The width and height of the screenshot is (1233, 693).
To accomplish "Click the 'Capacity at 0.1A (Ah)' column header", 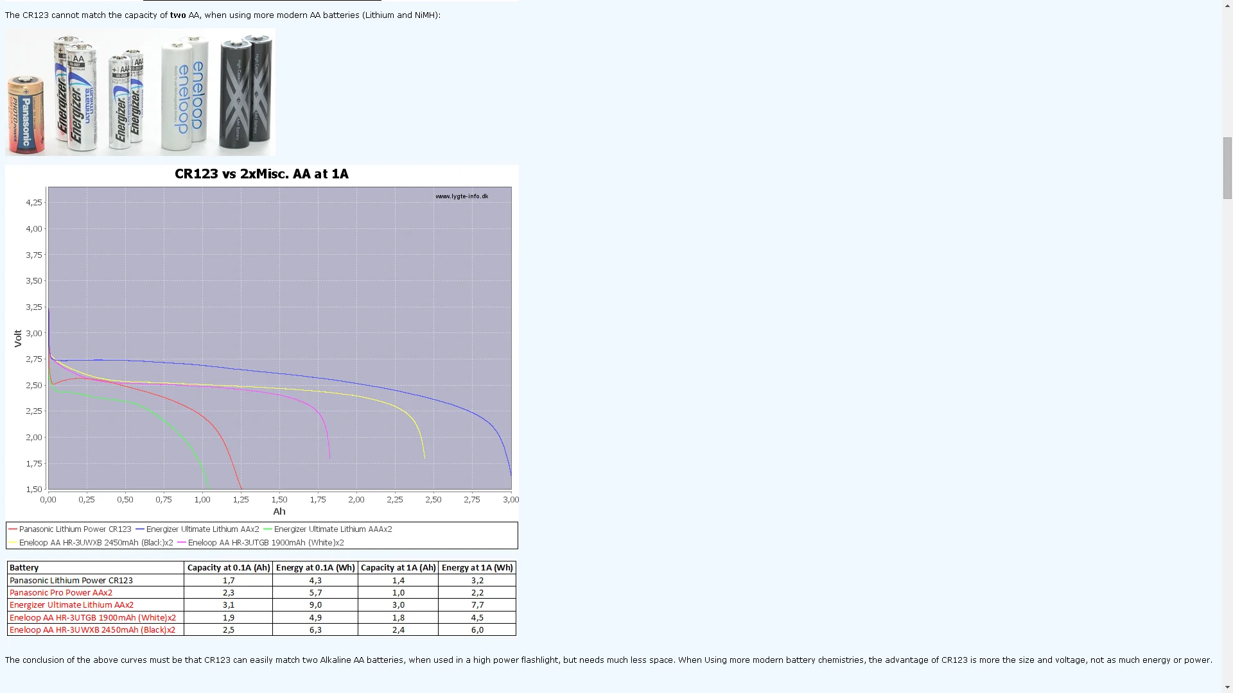I will click(x=228, y=568).
